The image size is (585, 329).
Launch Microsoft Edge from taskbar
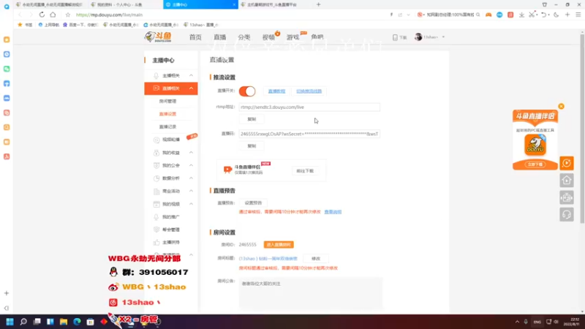(x=77, y=322)
